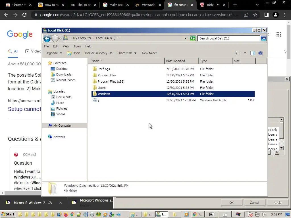Open more view options arrow
The width and height of the screenshot is (291, 218).
tap(245, 53)
